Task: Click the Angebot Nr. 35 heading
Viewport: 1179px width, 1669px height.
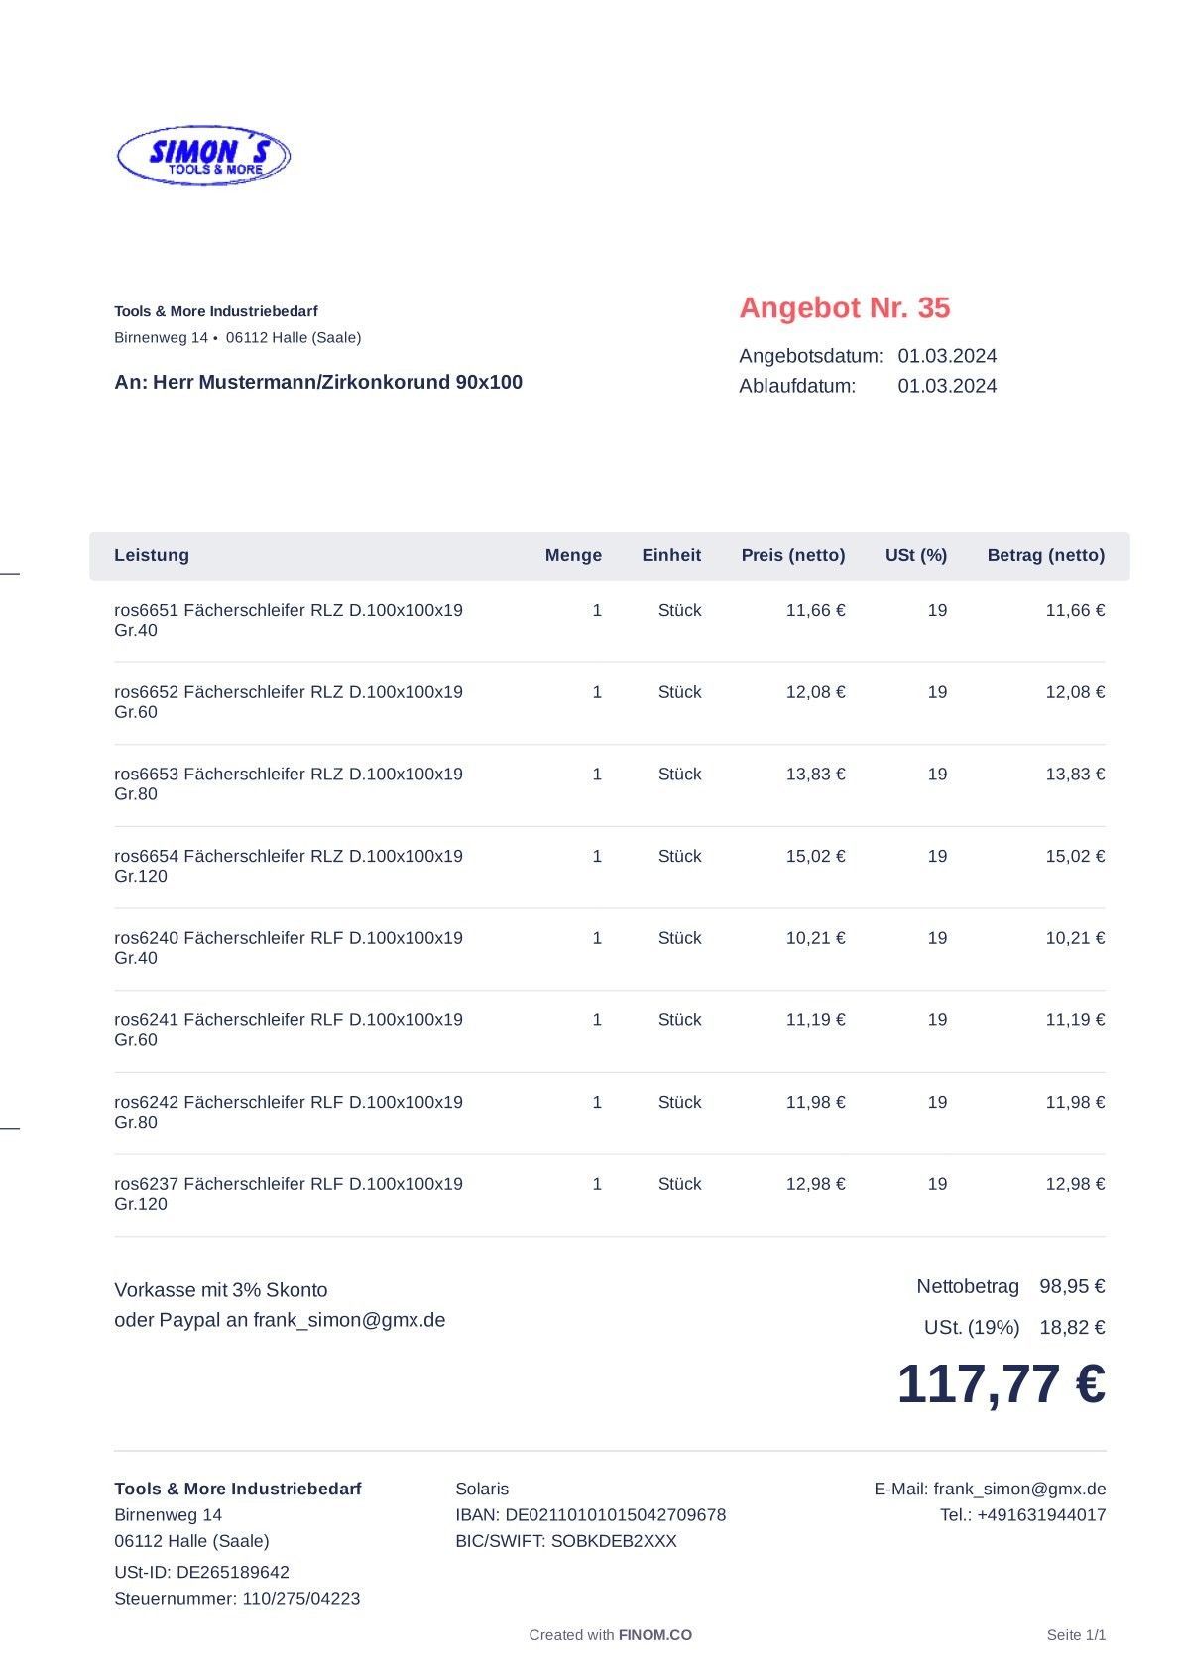Action: pyautogui.click(x=844, y=307)
